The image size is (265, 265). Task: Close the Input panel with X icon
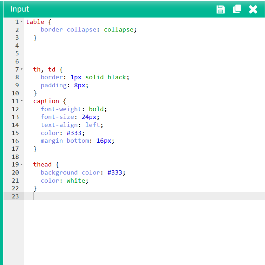click(x=253, y=9)
